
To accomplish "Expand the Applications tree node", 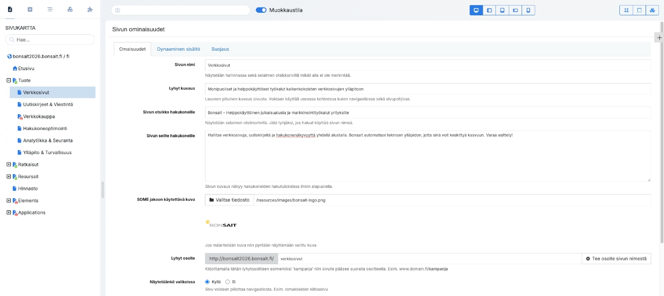I will point(8,213).
